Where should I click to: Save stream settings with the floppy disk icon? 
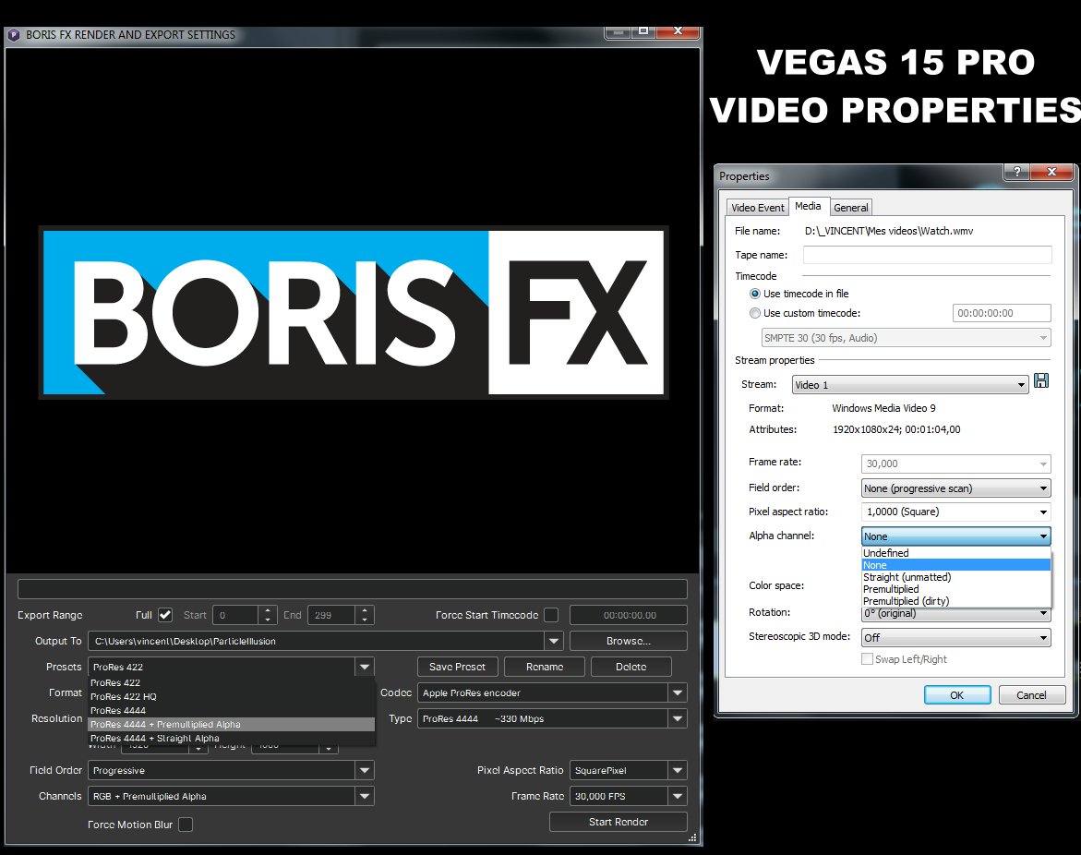point(1041,381)
